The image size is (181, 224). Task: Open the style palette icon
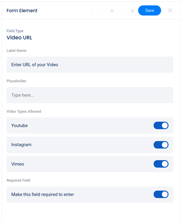point(112,11)
